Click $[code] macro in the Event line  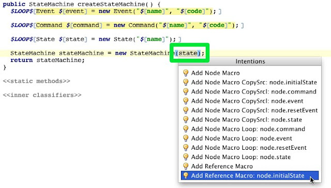click(193, 11)
